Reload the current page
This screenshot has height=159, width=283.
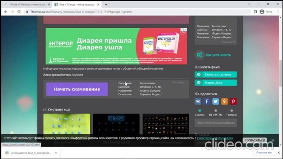click(x=19, y=12)
